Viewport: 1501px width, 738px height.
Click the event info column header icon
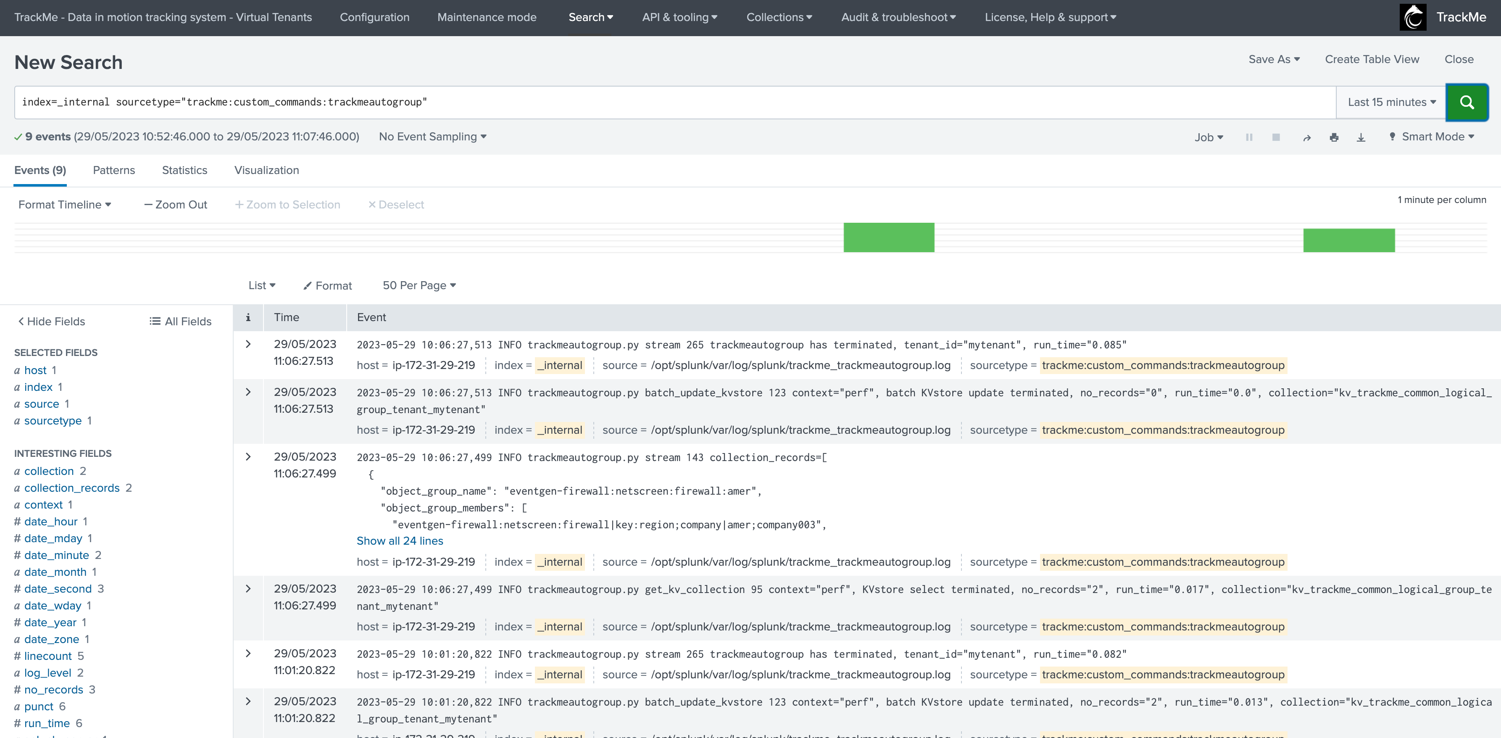click(x=248, y=317)
